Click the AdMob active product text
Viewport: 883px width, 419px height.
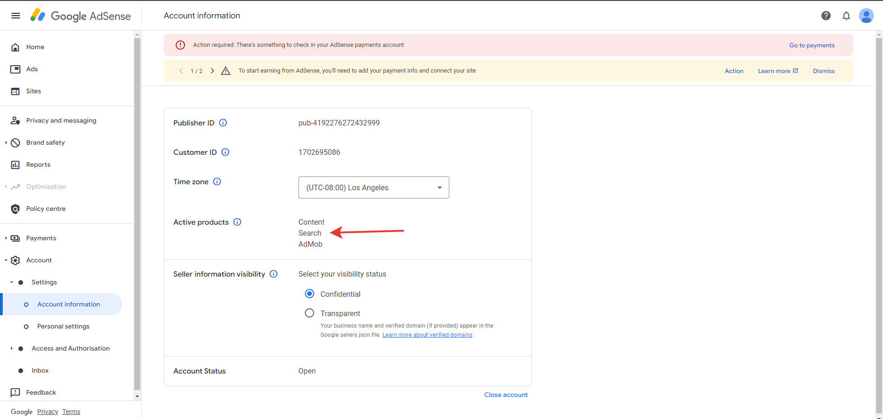point(310,244)
